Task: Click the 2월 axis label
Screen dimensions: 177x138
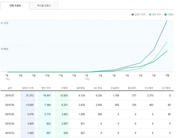Action: coord(100,75)
